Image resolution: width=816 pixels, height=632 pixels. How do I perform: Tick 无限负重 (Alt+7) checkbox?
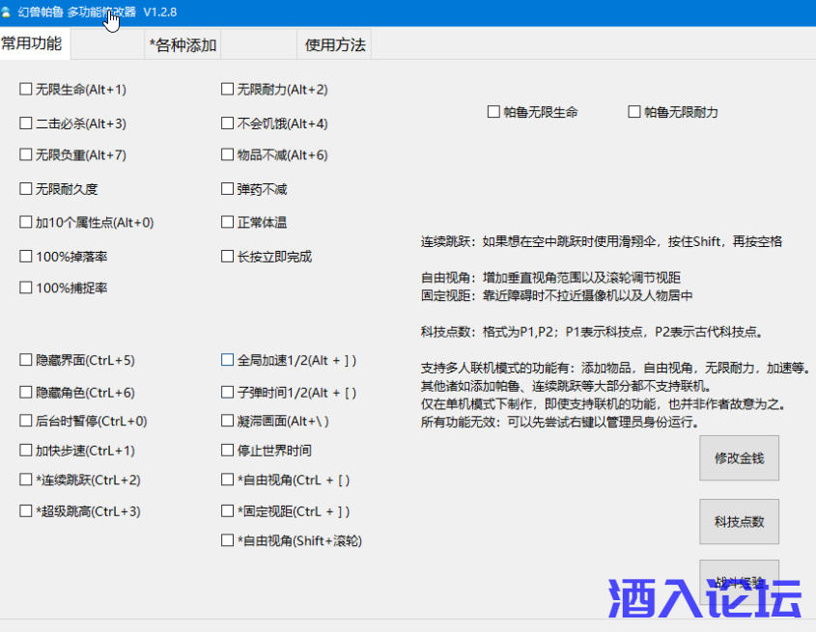(26, 155)
